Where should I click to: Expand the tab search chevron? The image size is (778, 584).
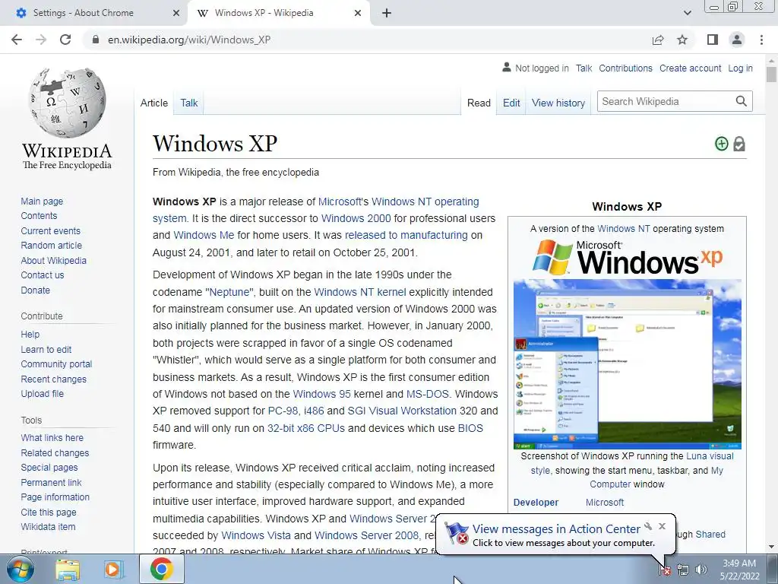pyautogui.click(x=687, y=13)
